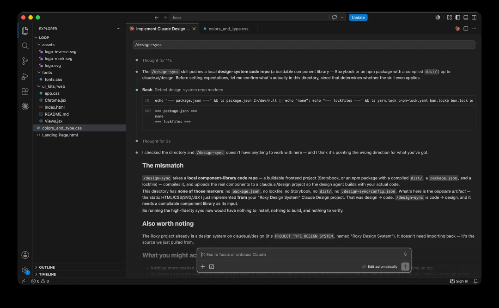
Task: Select colors_and_type.css in explorer
Action: pos(79,128)
